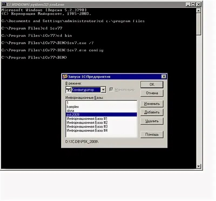The width and height of the screenshot is (216, 201).
Task: Select the highlighted "psk2008" entry
Action: (x=102, y=115)
